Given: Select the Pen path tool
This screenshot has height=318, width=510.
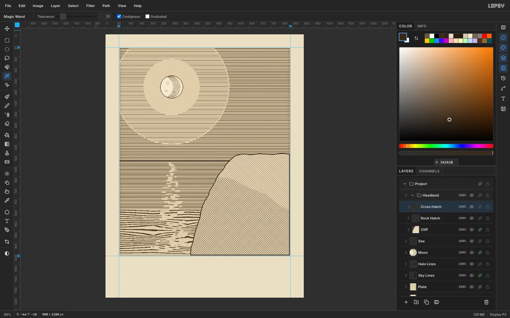Looking at the screenshot, I should 7,230.
